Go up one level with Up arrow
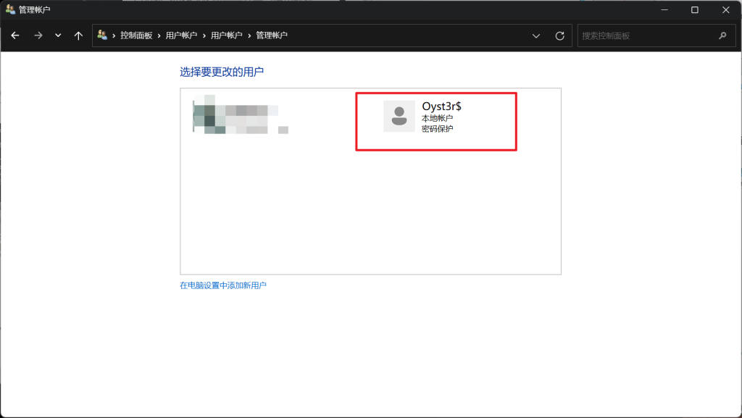 (x=78, y=35)
